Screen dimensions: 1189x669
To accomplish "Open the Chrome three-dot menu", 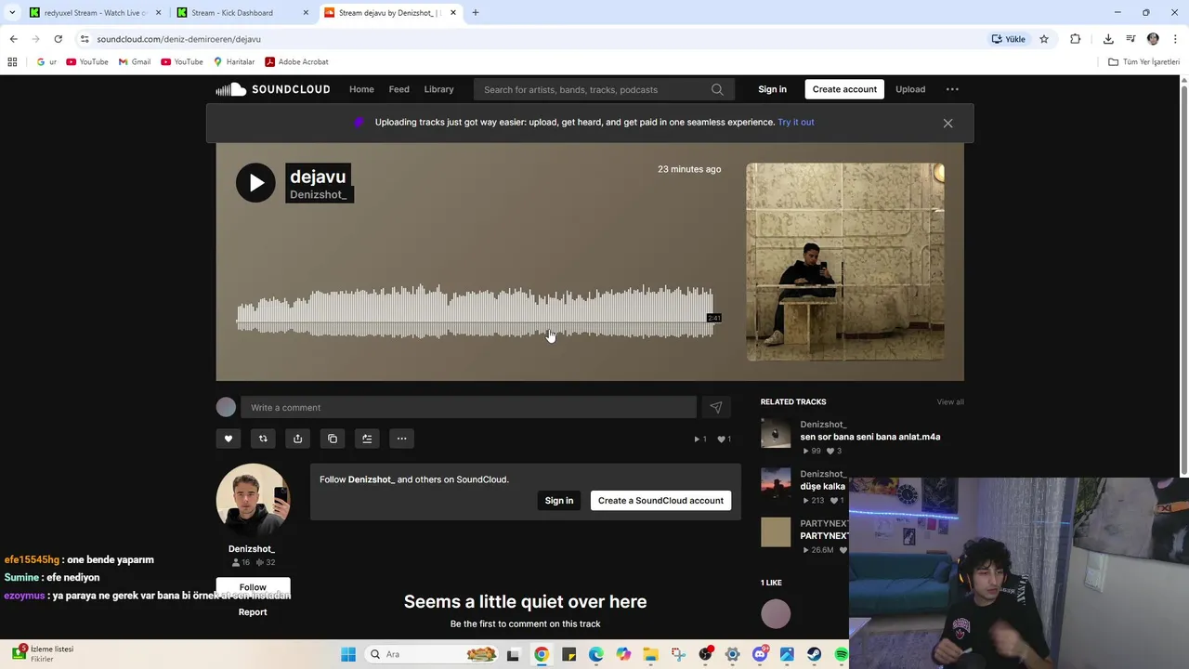I will coord(1176,39).
